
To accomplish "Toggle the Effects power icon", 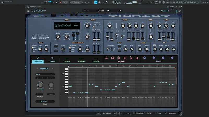I will 52,58.
